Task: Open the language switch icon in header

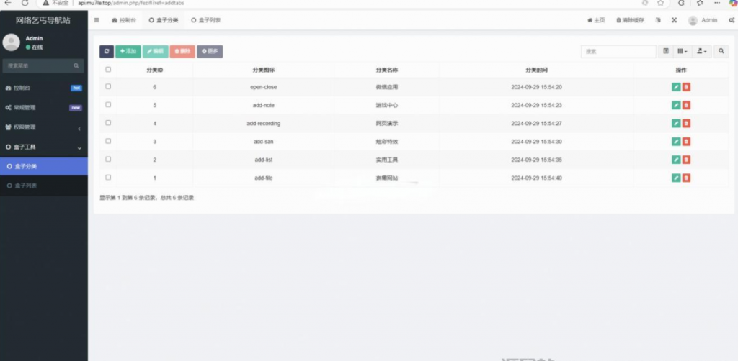Action: point(658,20)
